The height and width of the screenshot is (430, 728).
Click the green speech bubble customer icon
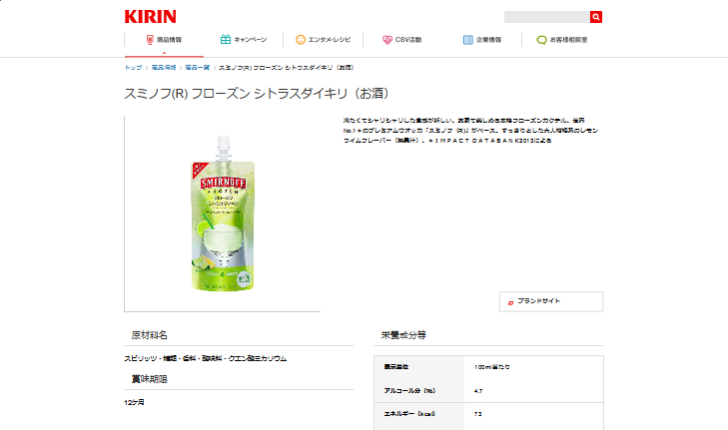point(541,40)
